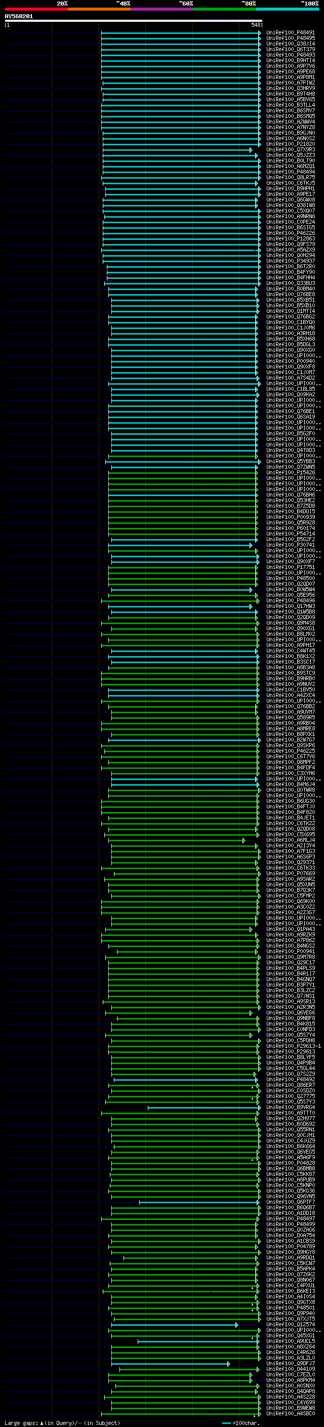Select hit label UniRef100_P15426

[290, 472]
